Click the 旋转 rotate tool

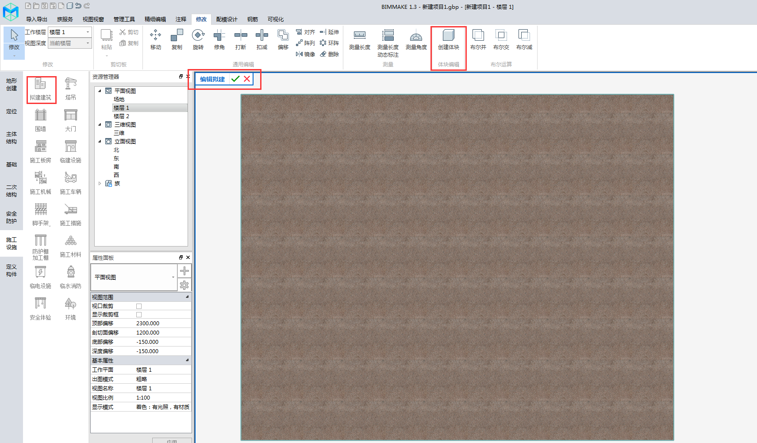coord(198,39)
